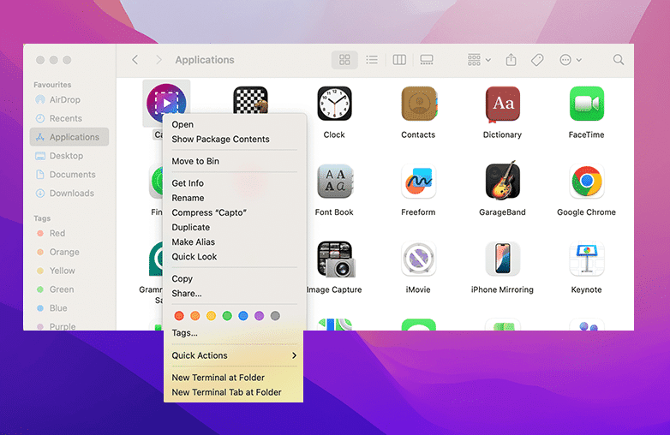Open AirDrop in the sidebar

click(x=69, y=99)
